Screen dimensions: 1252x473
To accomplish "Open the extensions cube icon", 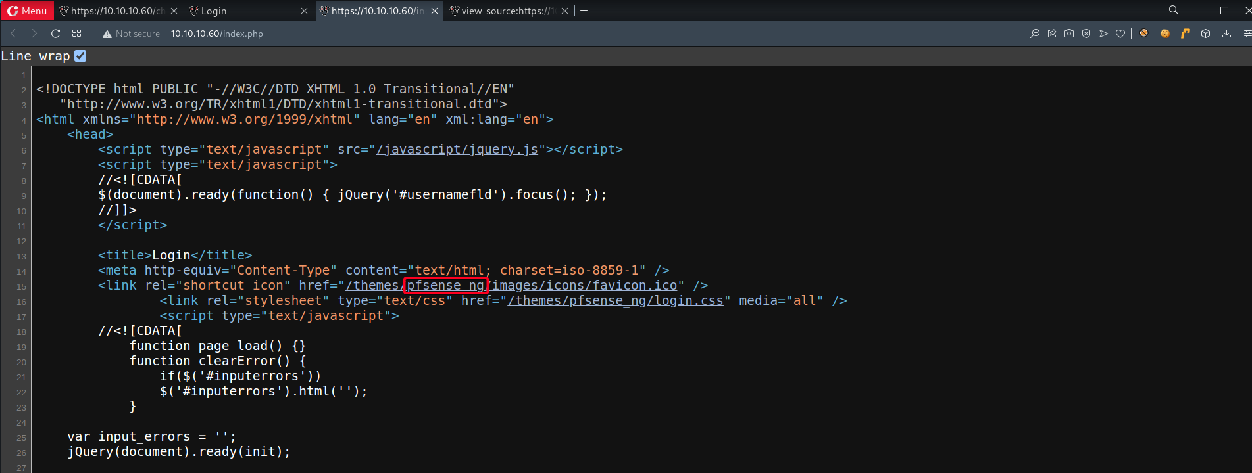I will pos(1205,34).
